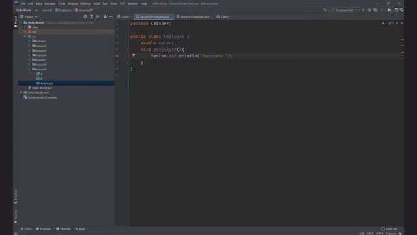Open the Project view dropdown

pyautogui.click(x=29, y=16)
